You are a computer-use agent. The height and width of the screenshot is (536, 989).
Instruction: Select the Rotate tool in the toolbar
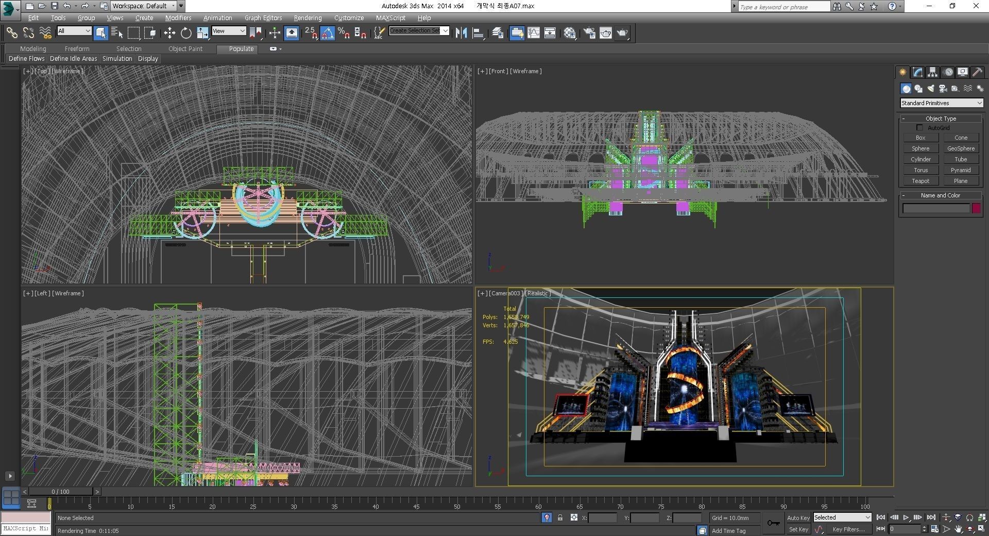pos(185,33)
